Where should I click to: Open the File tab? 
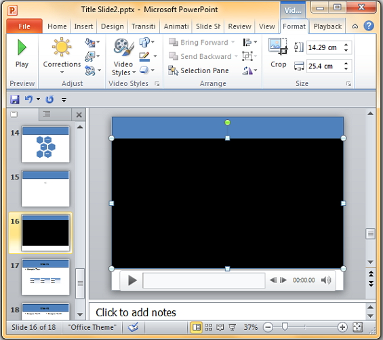(x=24, y=26)
